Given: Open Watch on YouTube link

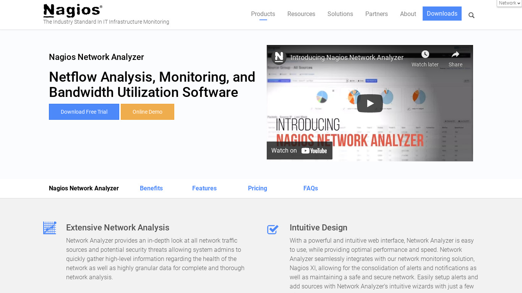Looking at the screenshot, I should 299,150.
